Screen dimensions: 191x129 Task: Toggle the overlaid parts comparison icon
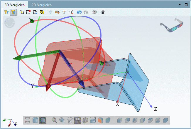coord(13,12)
